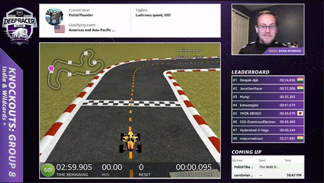This screenshot has height=183, width=324.
Task: Click the pink position marker on minimap
Action: pos(51,68)
